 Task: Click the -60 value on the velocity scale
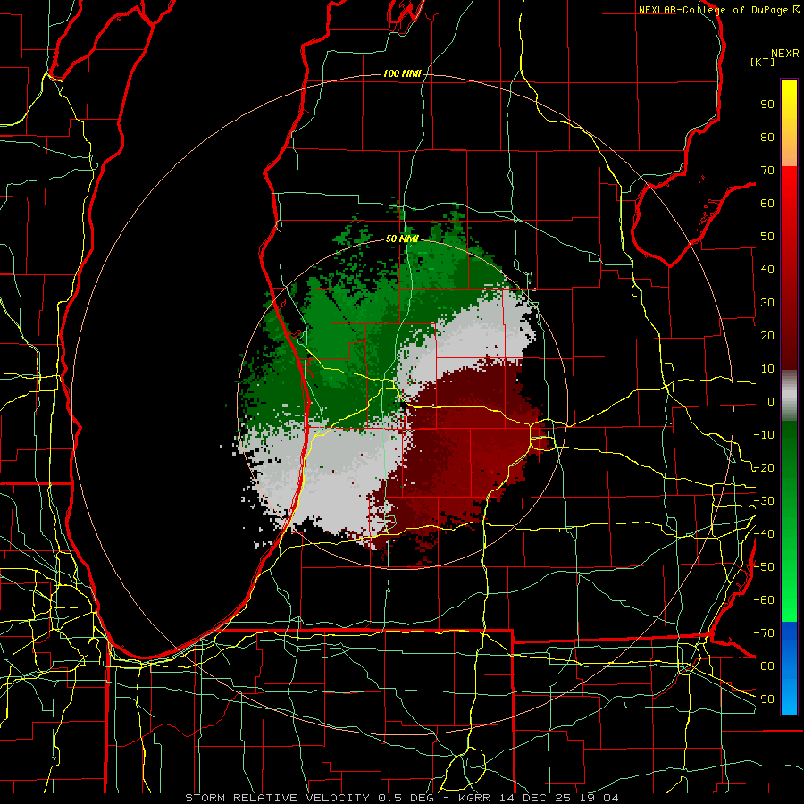pyautogui.click(x=764, y=600)
